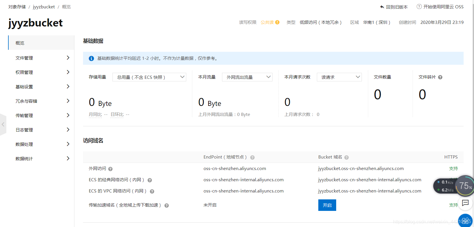The image size is (474, 227).
Task: Expand 传输管理 chevron in sidebar
Action: (x=68, y=115)
